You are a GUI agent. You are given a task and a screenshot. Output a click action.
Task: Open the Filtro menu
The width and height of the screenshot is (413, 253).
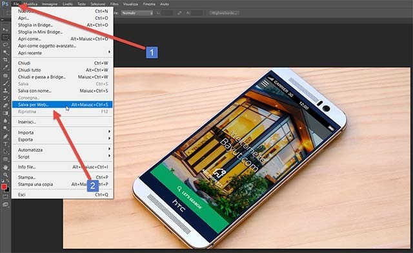(x=114, y=5)
